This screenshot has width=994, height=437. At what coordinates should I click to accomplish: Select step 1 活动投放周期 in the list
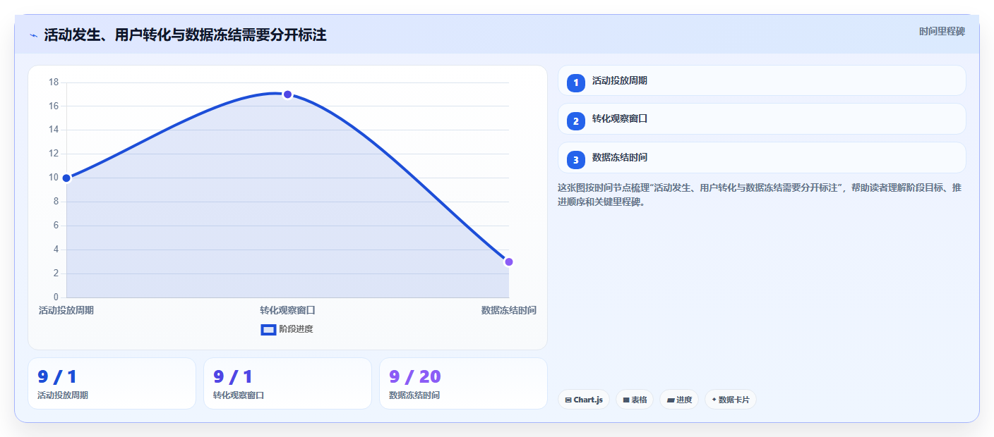click(x=762, y=80)
